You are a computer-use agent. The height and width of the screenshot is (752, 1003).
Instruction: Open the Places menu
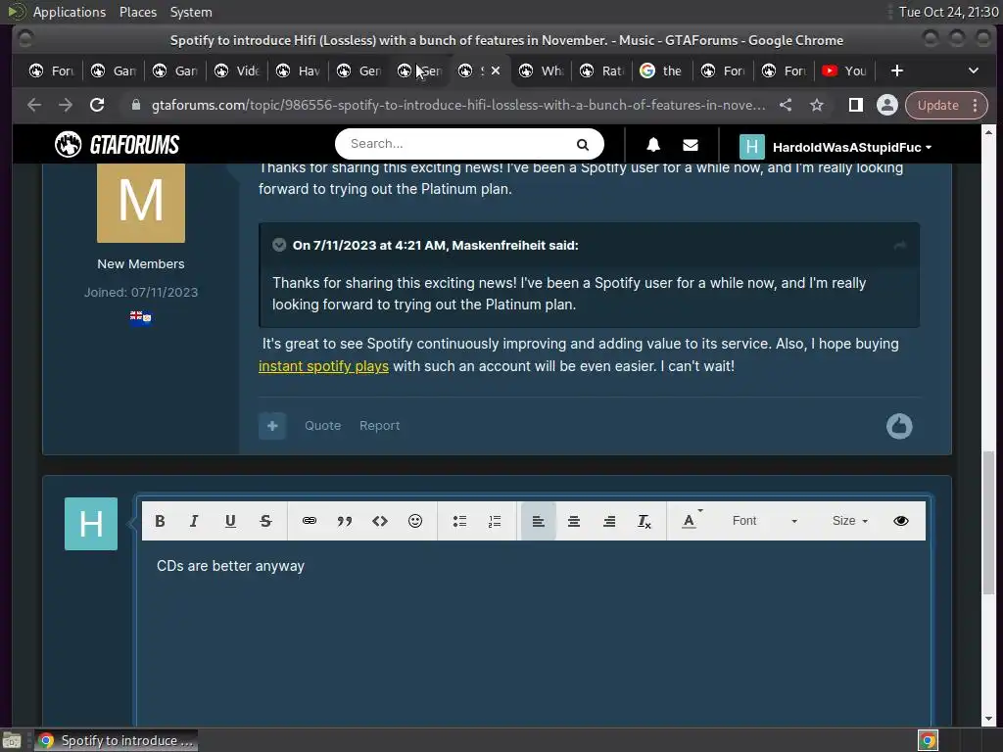(x=138, y=12)
